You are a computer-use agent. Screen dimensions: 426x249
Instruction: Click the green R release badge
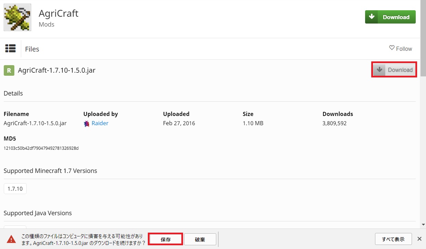pos(9,70)
